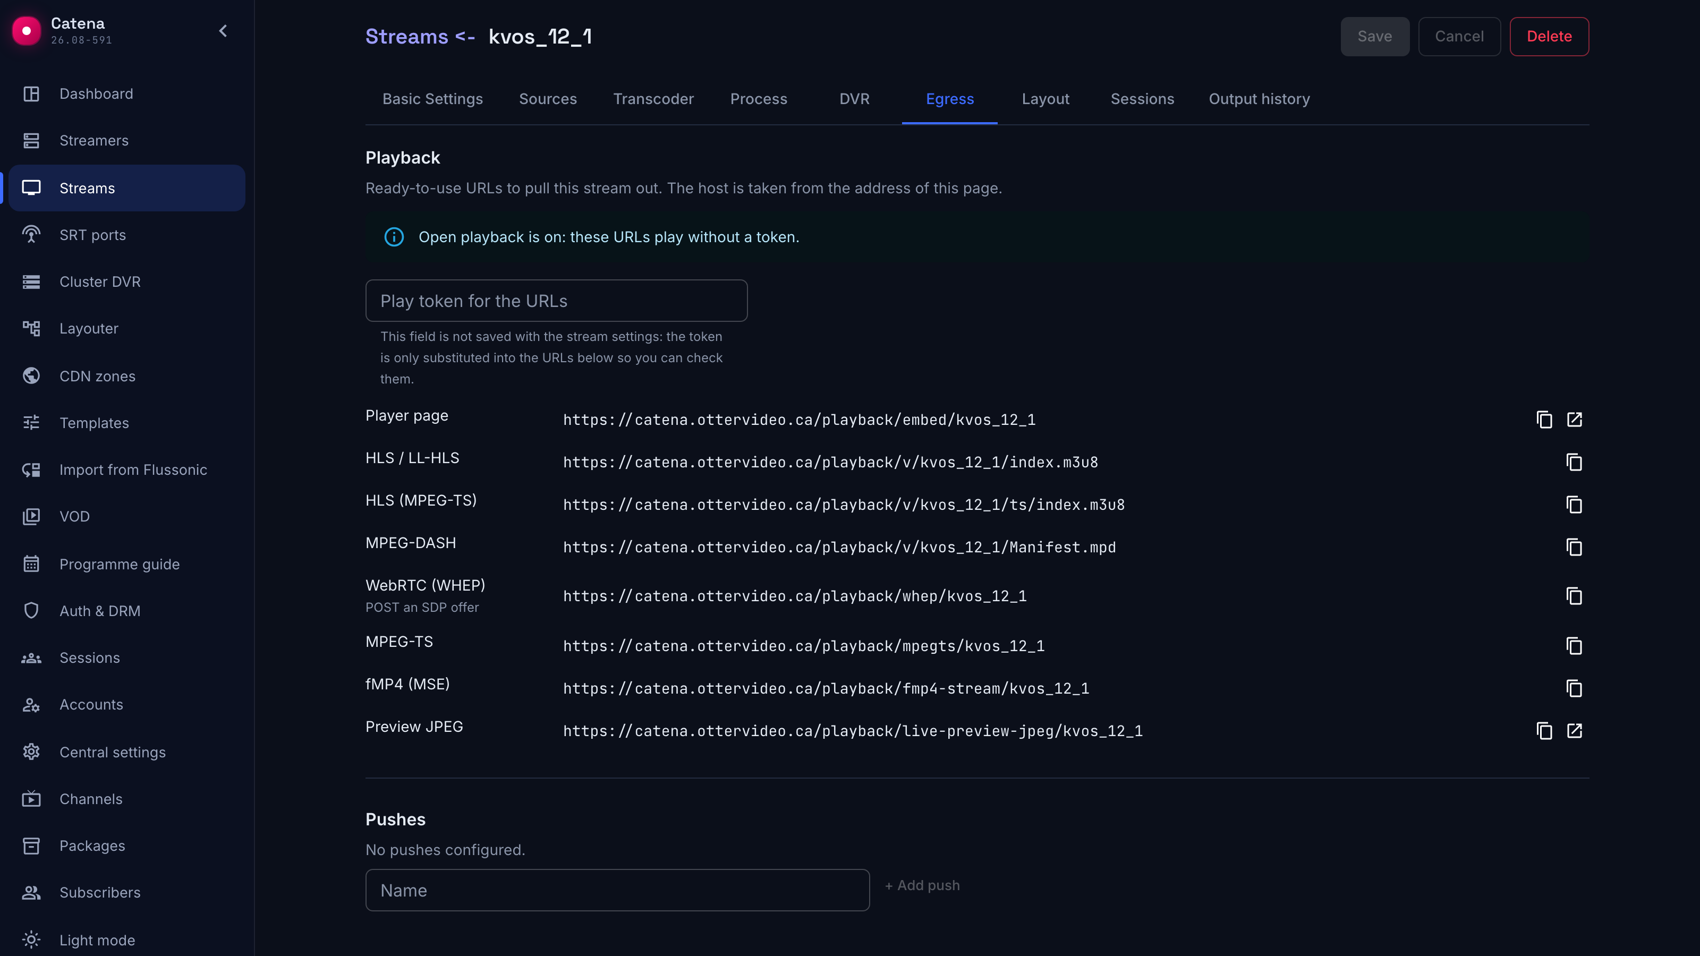
Task: Open Programme guide
Action: point(127,564)
